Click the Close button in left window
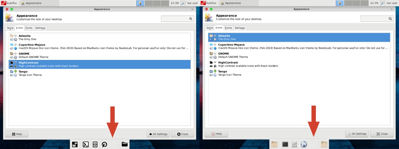This screenshot has width=399, height=149. 183,134
